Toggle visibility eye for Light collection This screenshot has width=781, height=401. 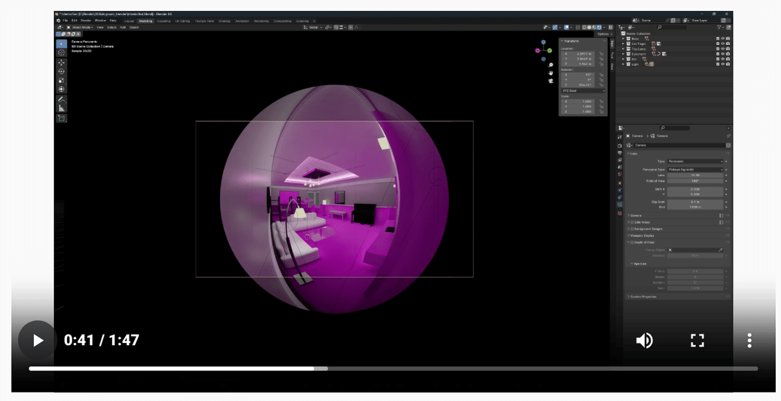coord(722,64)
